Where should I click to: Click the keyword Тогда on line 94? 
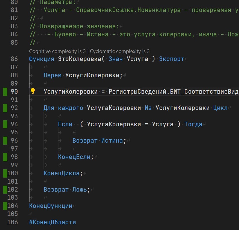193,124
